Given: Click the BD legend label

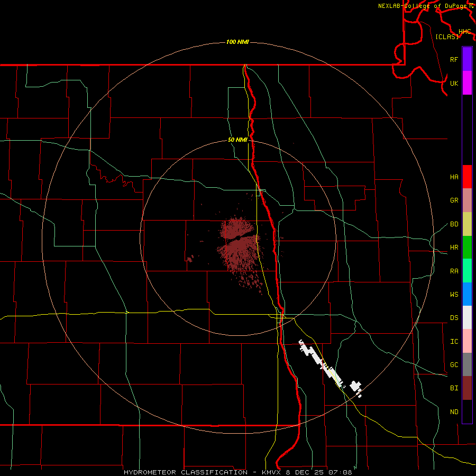Looking at the screenshot, I should [x=454, y=224].
